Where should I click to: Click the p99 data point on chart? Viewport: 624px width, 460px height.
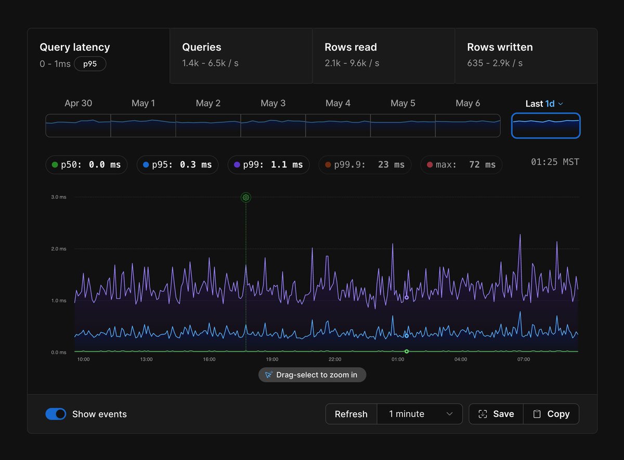tap(407, 297)
